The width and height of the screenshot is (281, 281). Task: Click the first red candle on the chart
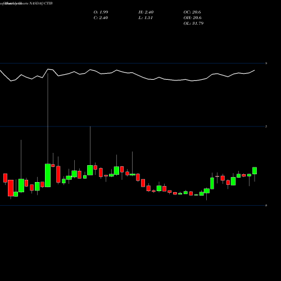pyautogui.click(x=5, y=178)
